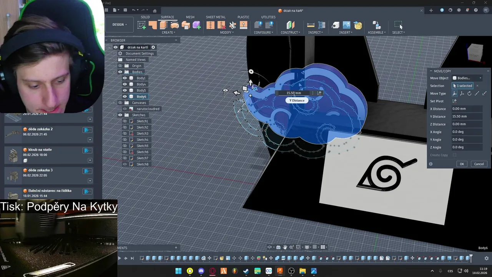Click the Create Sketch tool icon

[142, 25]
